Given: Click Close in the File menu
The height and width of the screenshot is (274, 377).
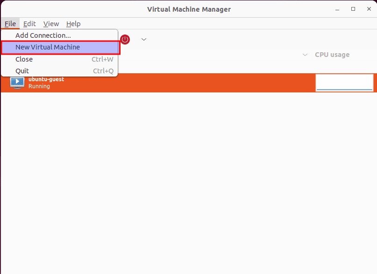Looking at the screenshot, I should click(x=24, y=59).
